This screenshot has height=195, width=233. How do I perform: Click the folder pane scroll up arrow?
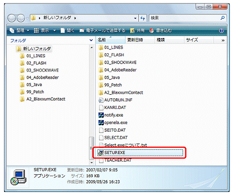[x=92, y=48]
